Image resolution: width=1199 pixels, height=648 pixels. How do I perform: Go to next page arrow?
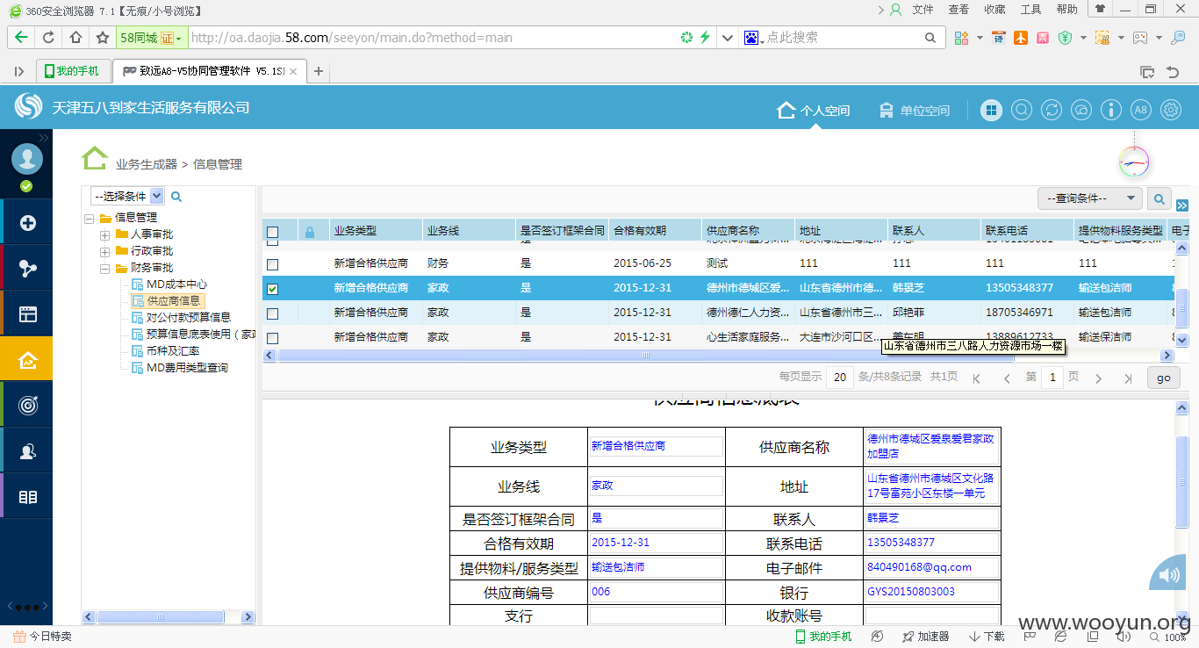click(x=1098, y=378)
